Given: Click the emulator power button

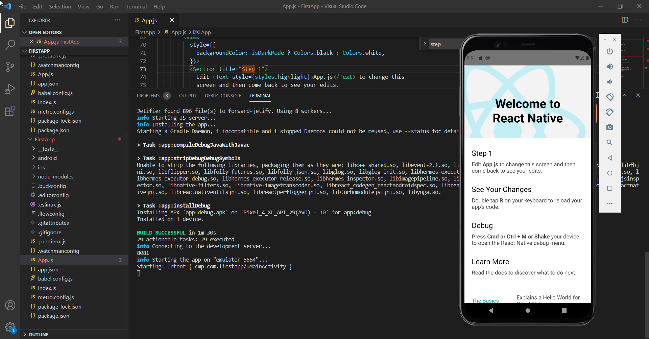Looking at the screenshot, I should point(609,51).
